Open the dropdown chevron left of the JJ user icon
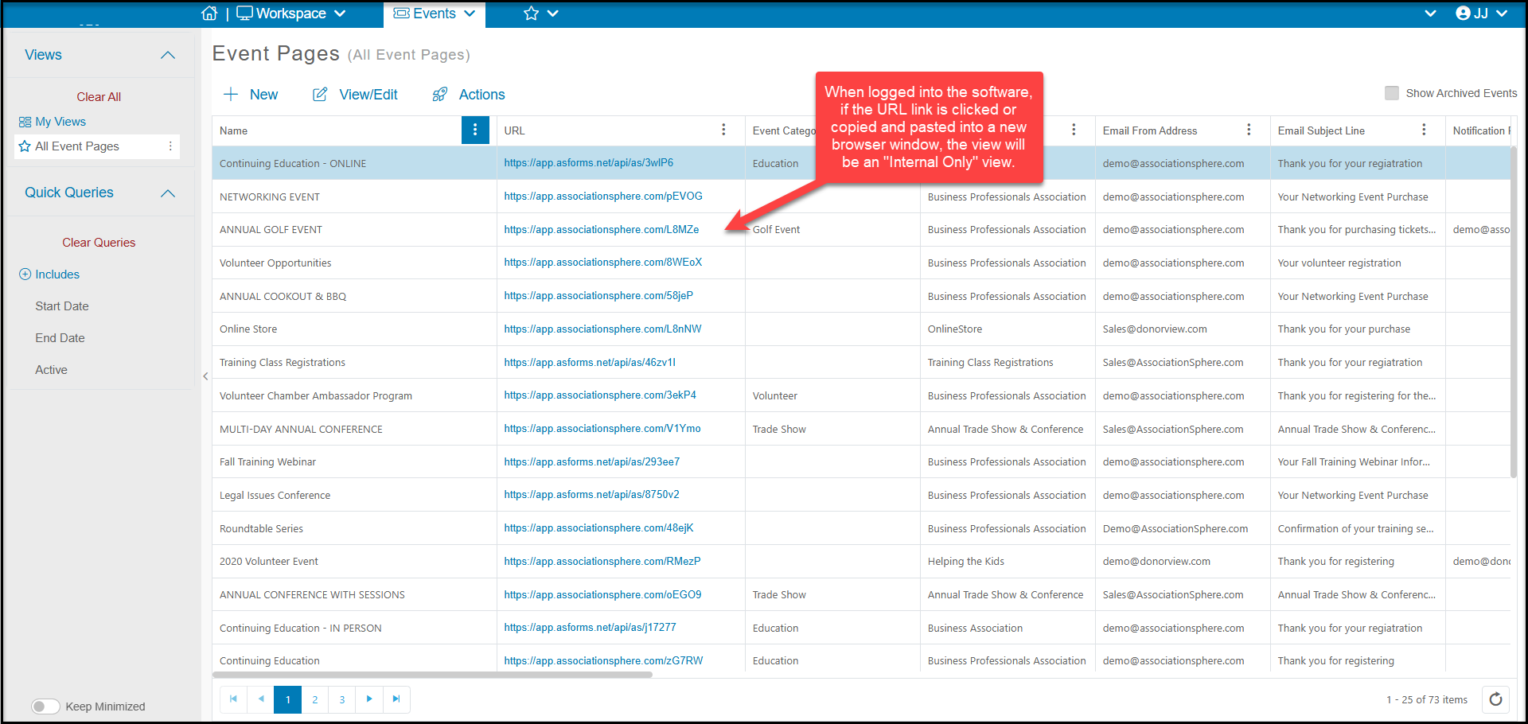1528x724 pixels. pos(1430,14)
